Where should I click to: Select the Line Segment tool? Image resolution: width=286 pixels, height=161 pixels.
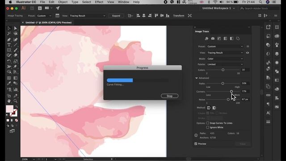(16, 45)
